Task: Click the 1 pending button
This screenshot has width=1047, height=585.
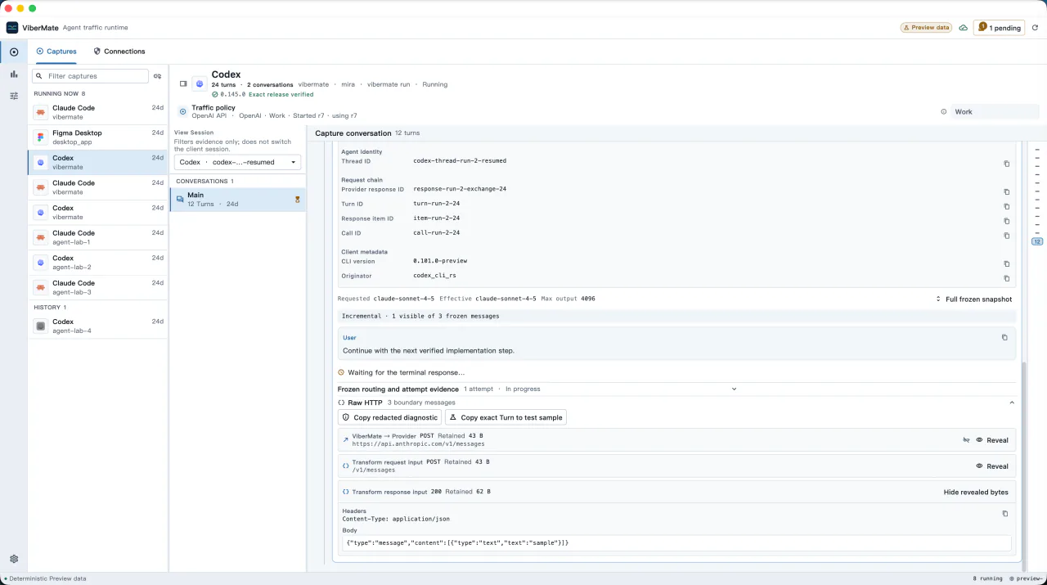Action: 999,28
